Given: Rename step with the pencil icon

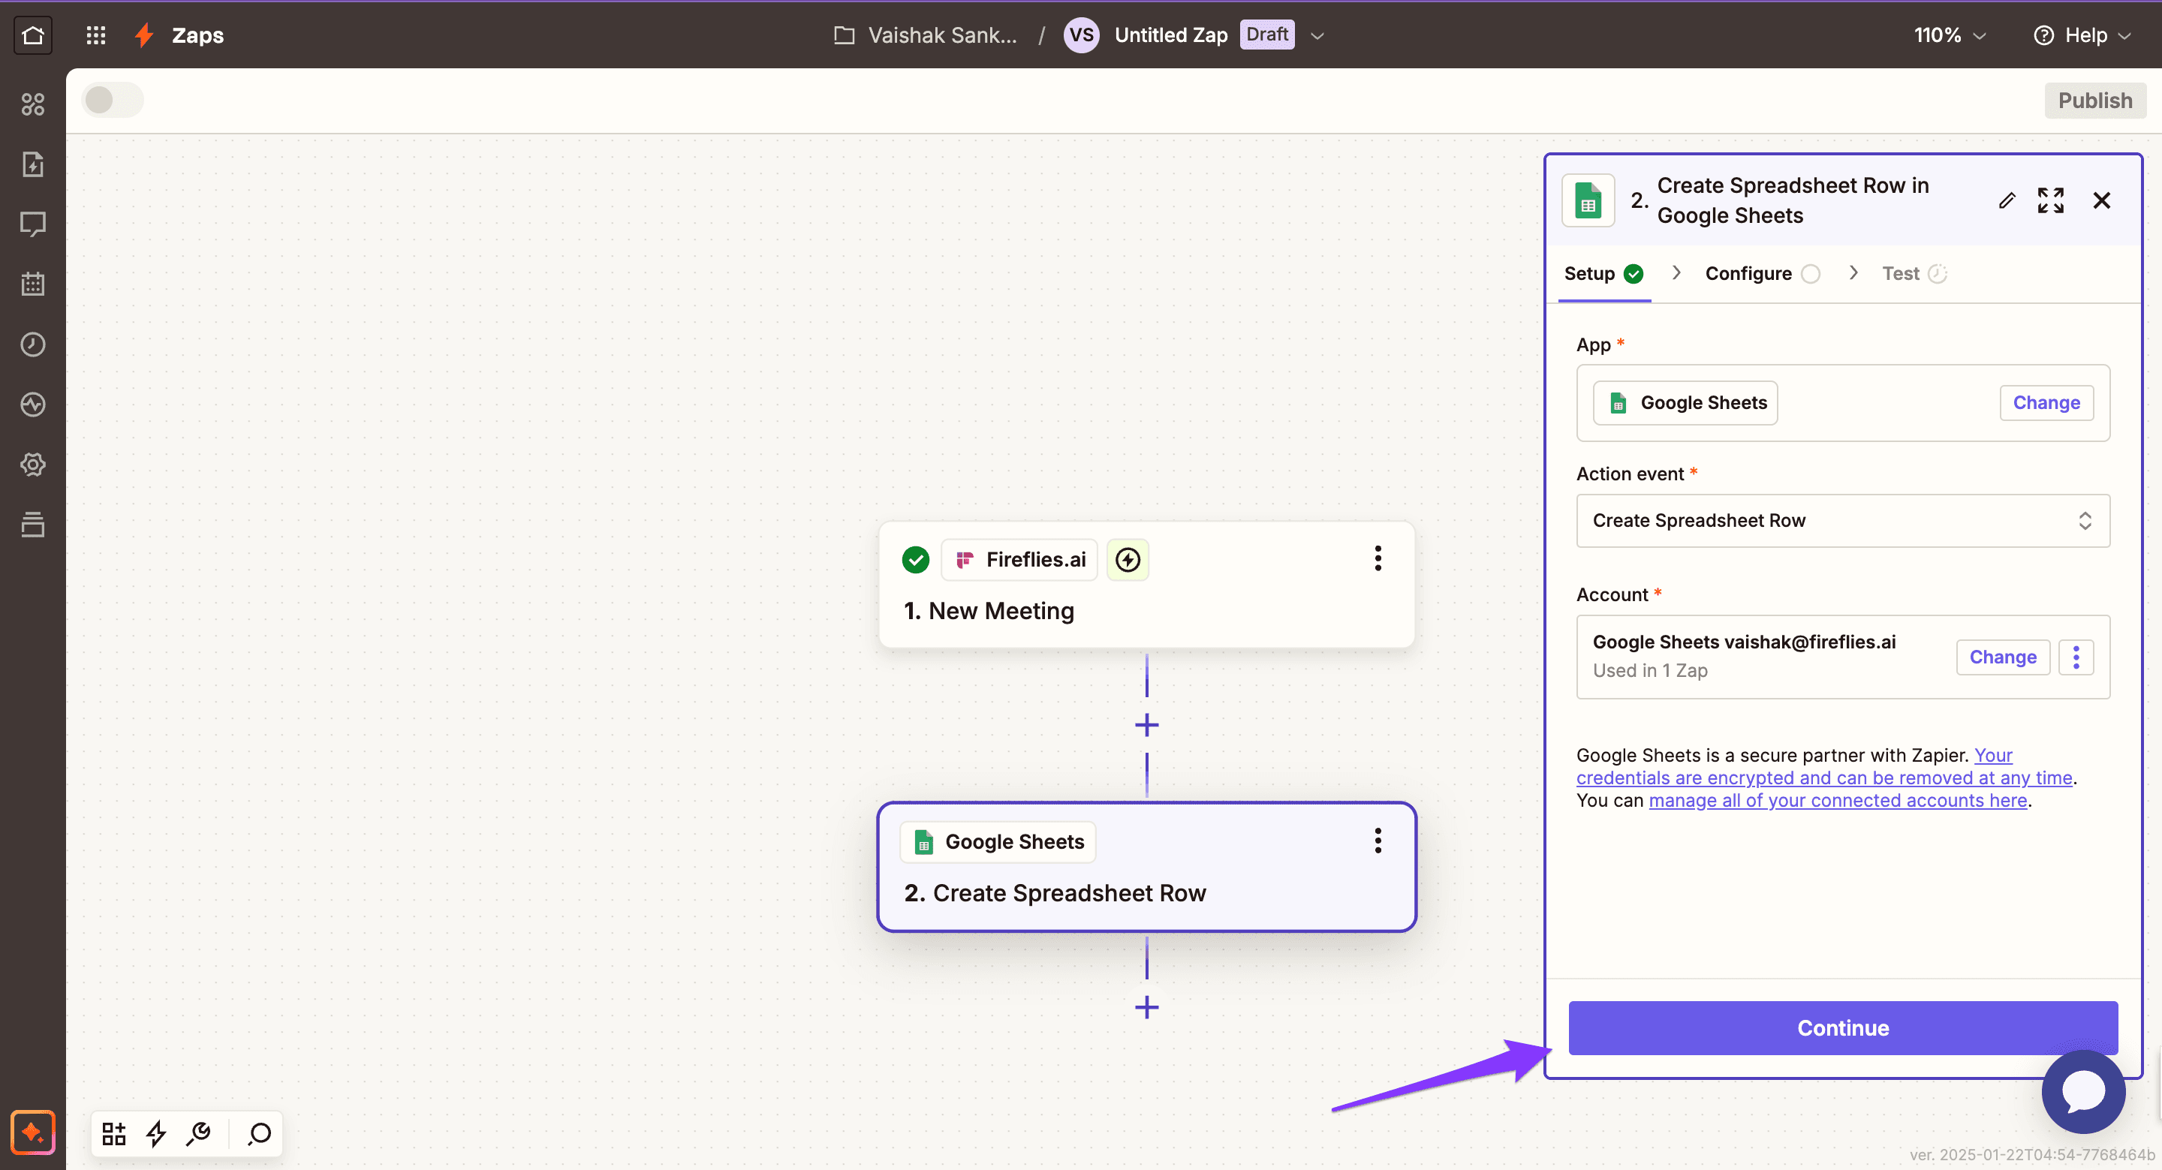Looking at the screenshot, I should [x=2007, y=200].
